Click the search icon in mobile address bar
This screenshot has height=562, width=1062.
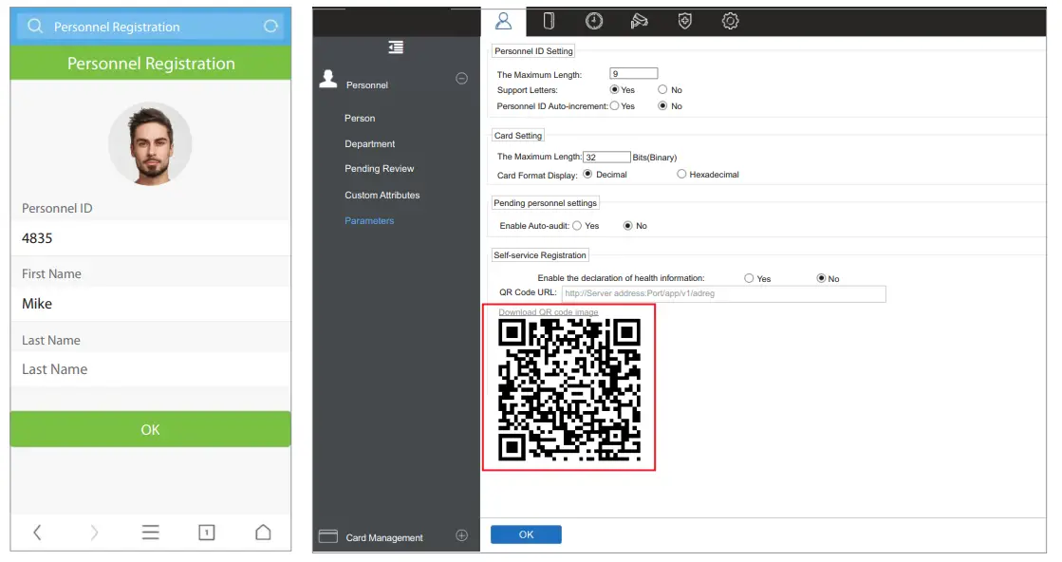tap(35, 26)
